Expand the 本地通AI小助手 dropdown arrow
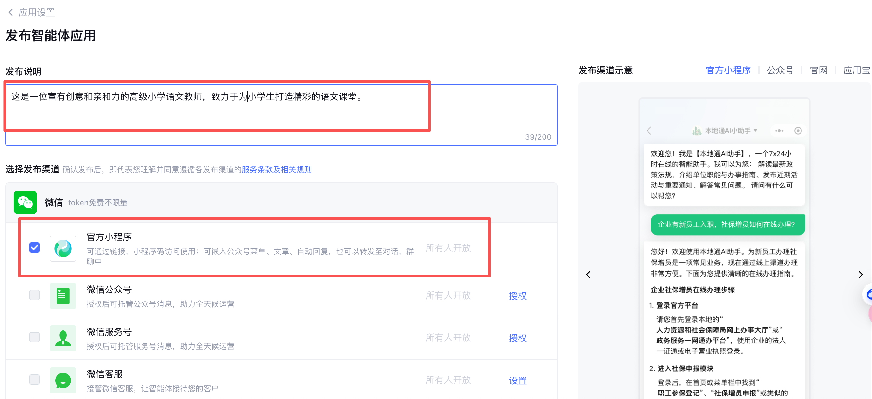The image size is (872, 399). [x=755, y=130]
